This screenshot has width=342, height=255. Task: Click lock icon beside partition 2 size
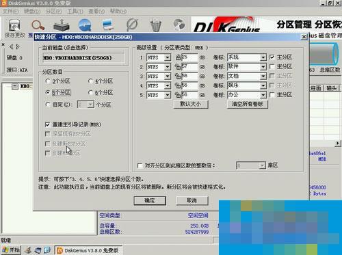[x=178, y=67]
